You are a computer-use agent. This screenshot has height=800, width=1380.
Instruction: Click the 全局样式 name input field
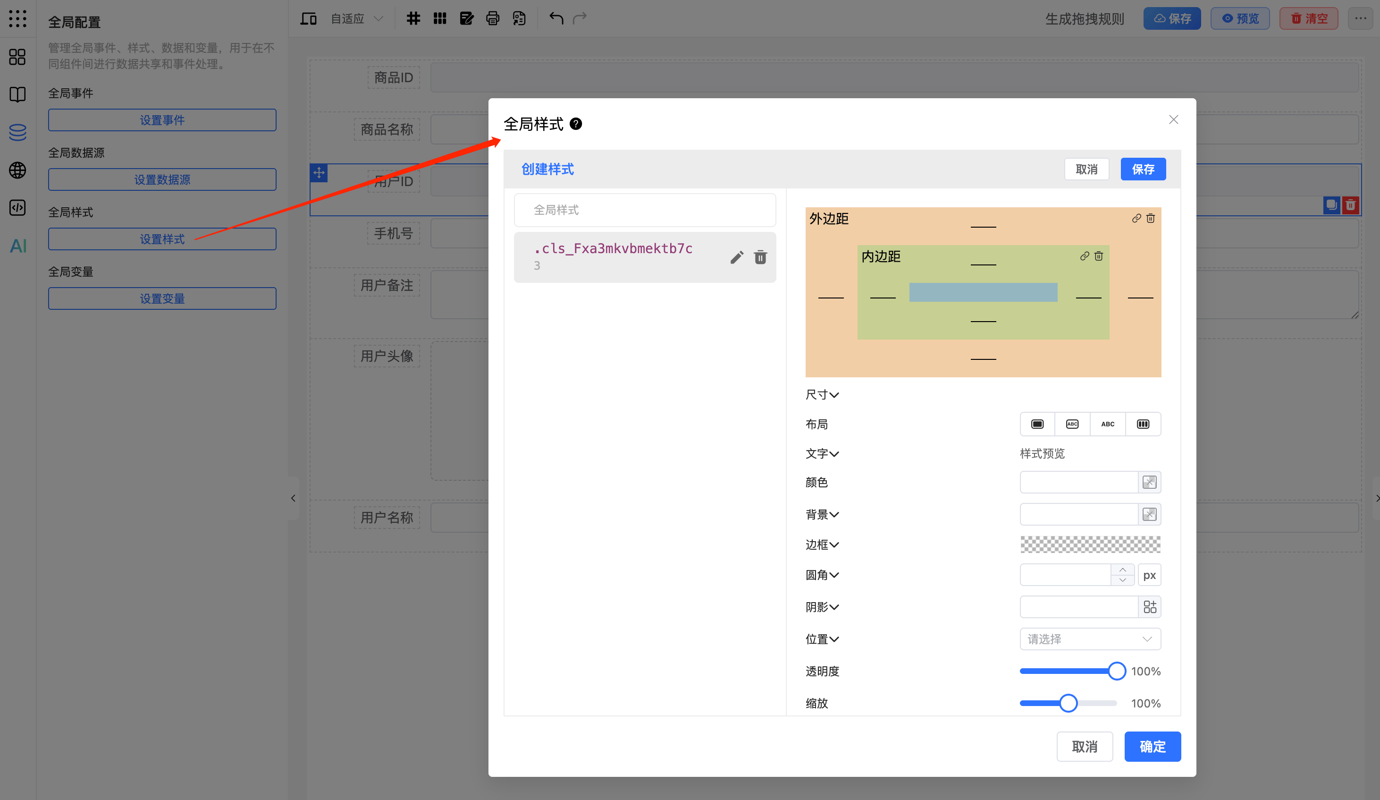point(645,210)
